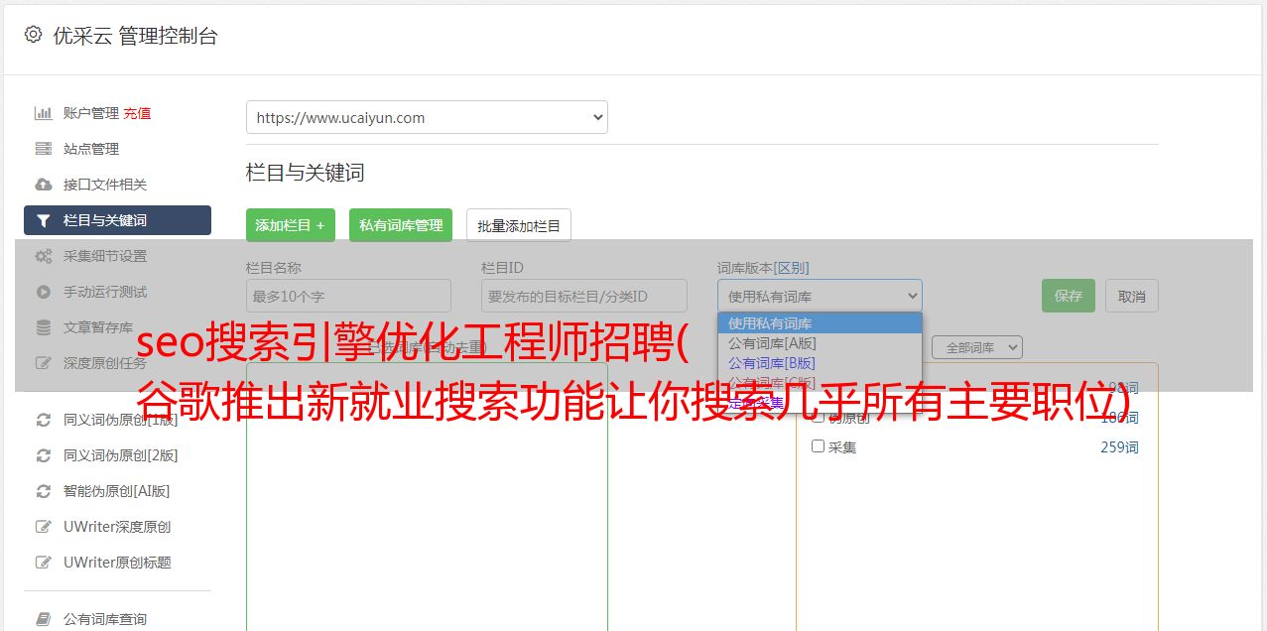Click the red 充值 link

[137, 113]
